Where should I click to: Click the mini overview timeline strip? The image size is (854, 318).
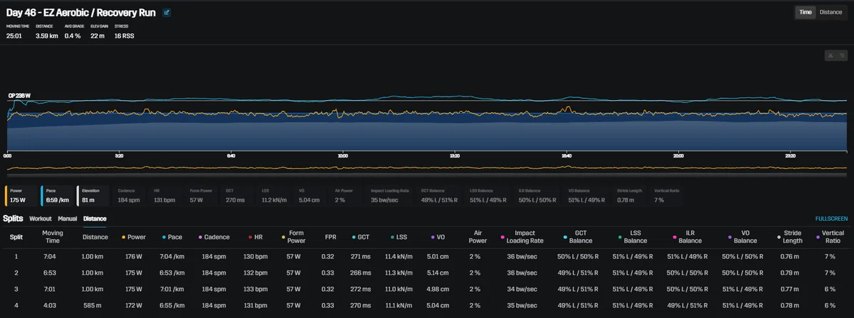point(427,168)
